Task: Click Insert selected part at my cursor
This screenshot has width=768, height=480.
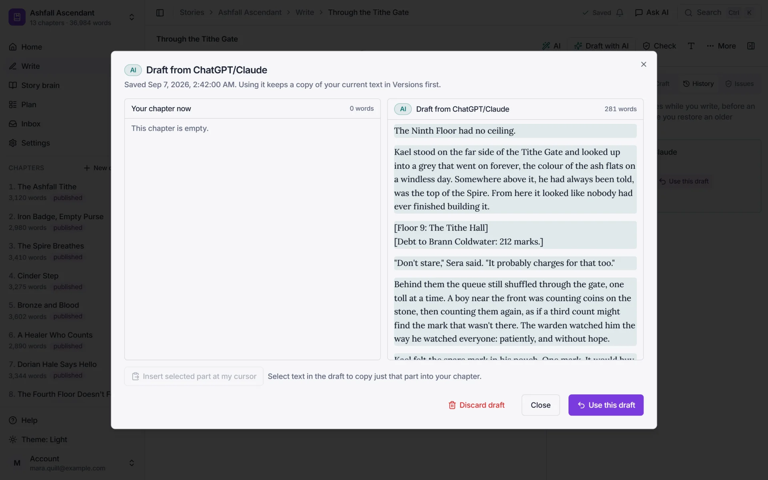Action: pyautogui.click(x=194, y=376)
